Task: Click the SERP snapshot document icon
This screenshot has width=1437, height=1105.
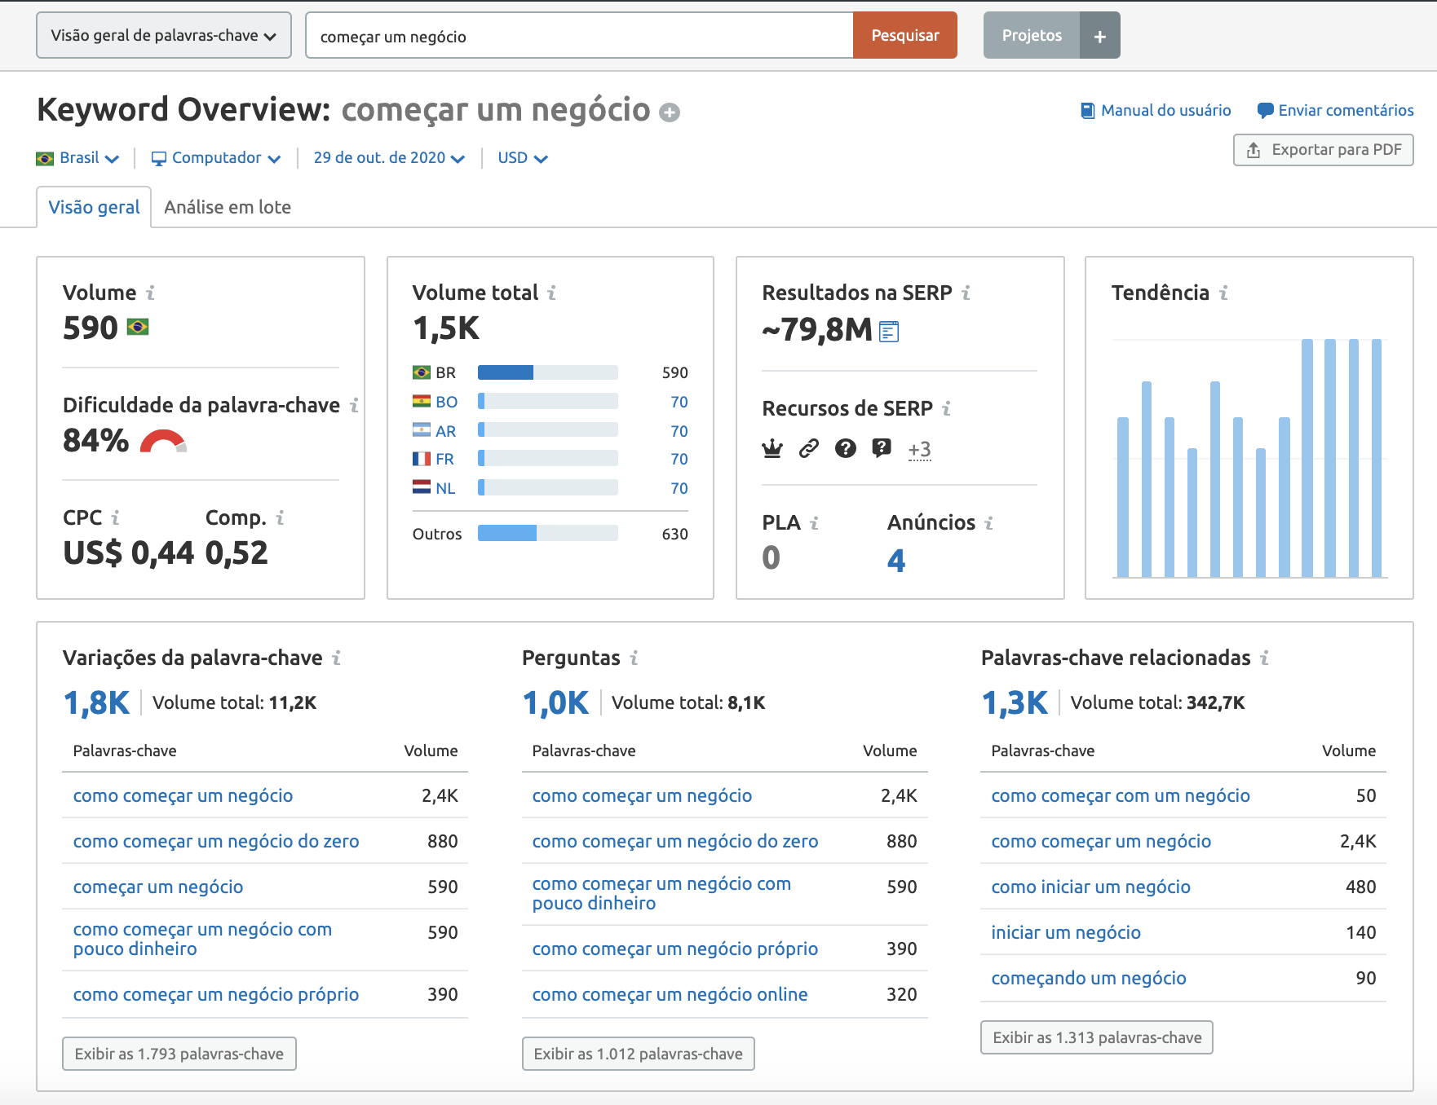Action: coord(889,332)
